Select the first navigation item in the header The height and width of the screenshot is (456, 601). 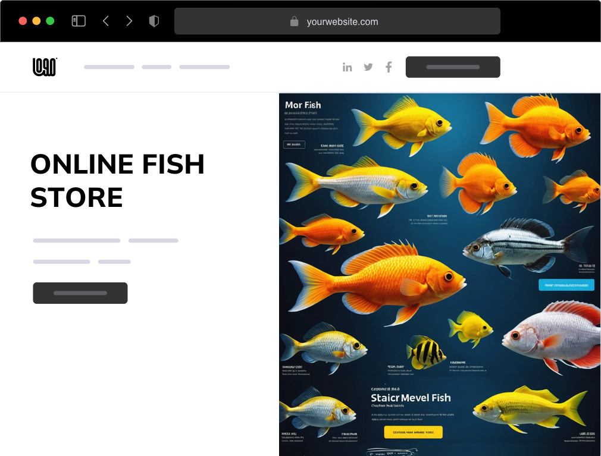click(109, 67)
